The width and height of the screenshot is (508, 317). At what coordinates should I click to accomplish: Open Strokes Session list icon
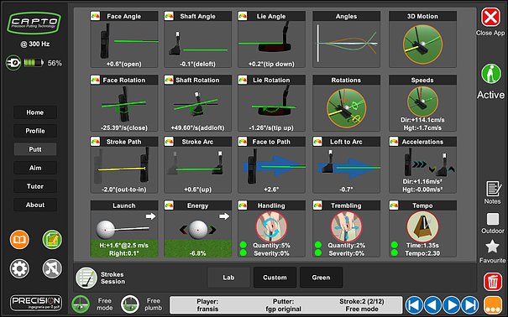[x=86, y=278]
